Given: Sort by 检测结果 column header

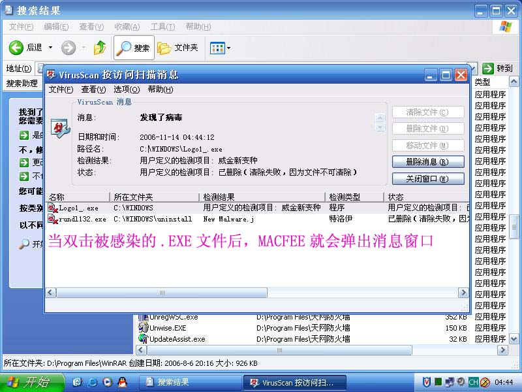Looking at the screenshot, I should (x=262, y=197).
